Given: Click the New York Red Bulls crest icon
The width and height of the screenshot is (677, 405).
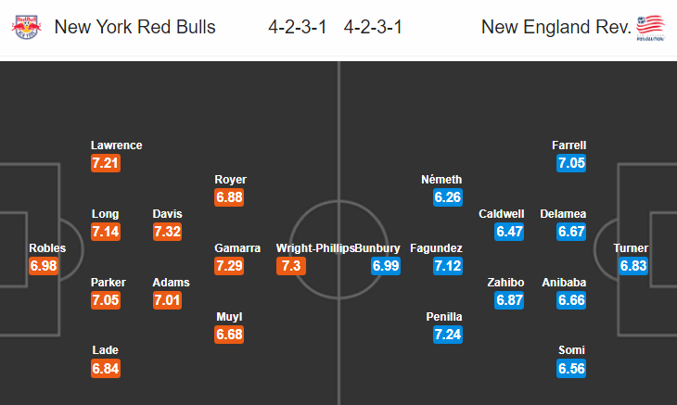Looking at the screenshot, I should [26, 27].
